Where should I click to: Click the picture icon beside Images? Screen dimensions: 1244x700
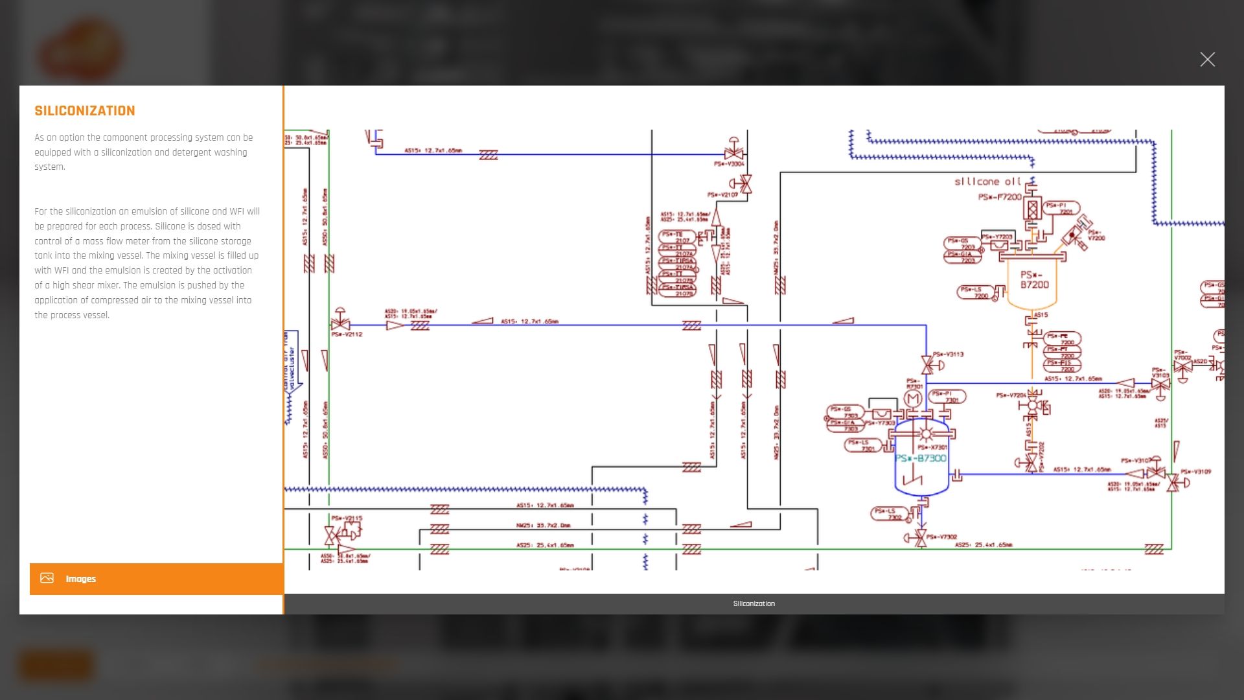tap(47, 578)
